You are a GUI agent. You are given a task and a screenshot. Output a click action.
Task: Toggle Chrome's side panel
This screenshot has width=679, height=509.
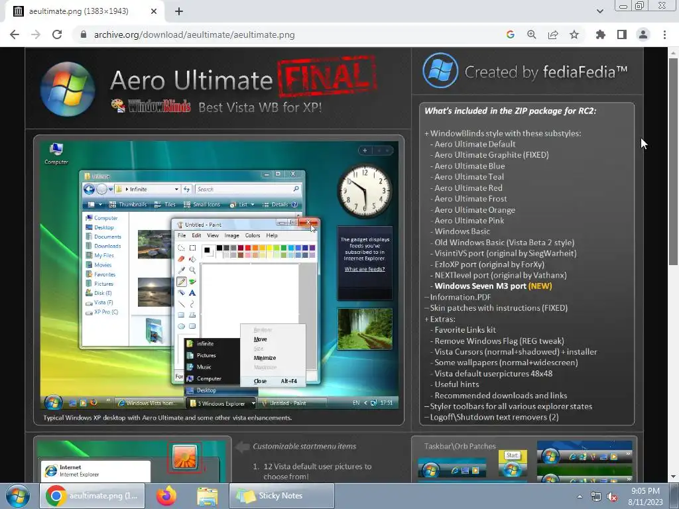(622, 34)
